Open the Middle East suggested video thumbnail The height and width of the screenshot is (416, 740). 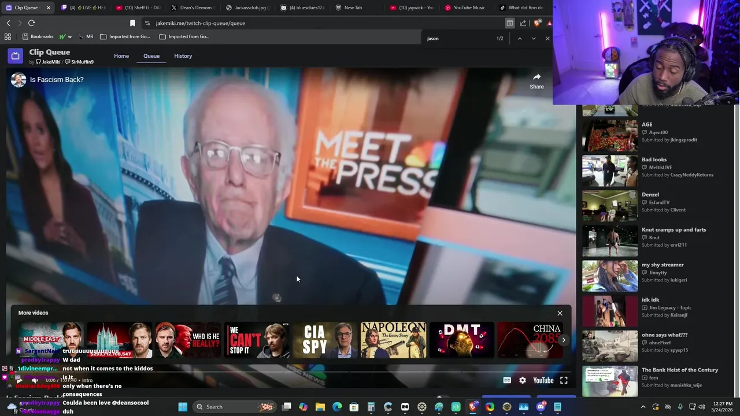(51, 340)
